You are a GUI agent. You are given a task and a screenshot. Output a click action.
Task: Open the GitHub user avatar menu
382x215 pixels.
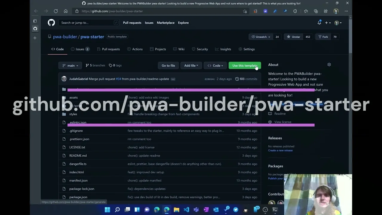(338, 23)
